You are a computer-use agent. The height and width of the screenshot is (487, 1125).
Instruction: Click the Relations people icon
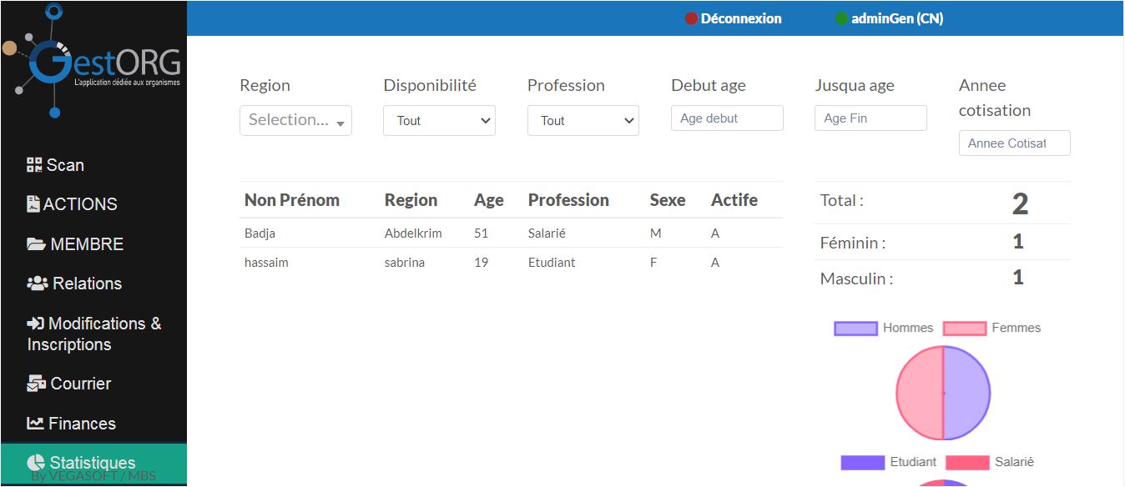(x=38, y=284)
